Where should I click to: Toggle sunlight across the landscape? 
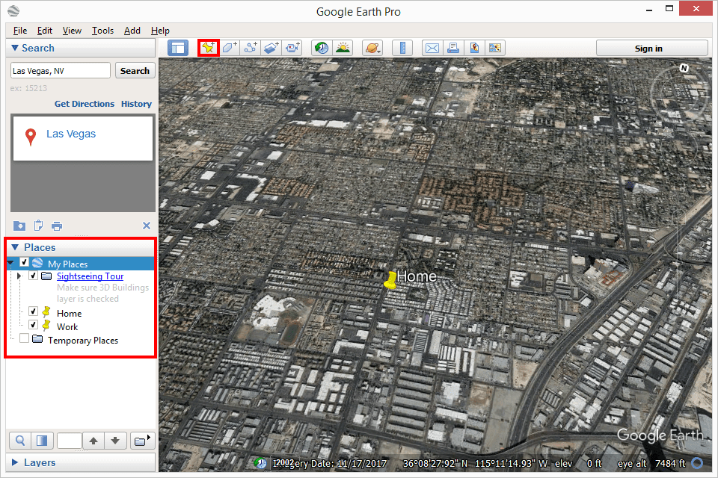(343, 48)
